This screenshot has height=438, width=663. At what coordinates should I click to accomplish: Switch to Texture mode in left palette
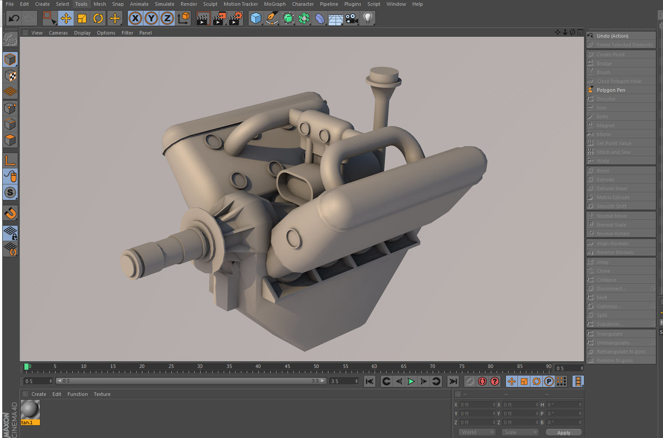tap(10, 75)
